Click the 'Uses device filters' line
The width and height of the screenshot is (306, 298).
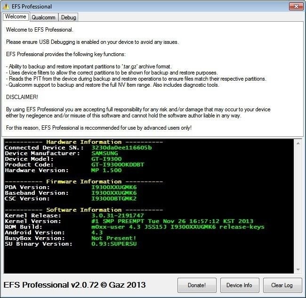click(112, 73)
